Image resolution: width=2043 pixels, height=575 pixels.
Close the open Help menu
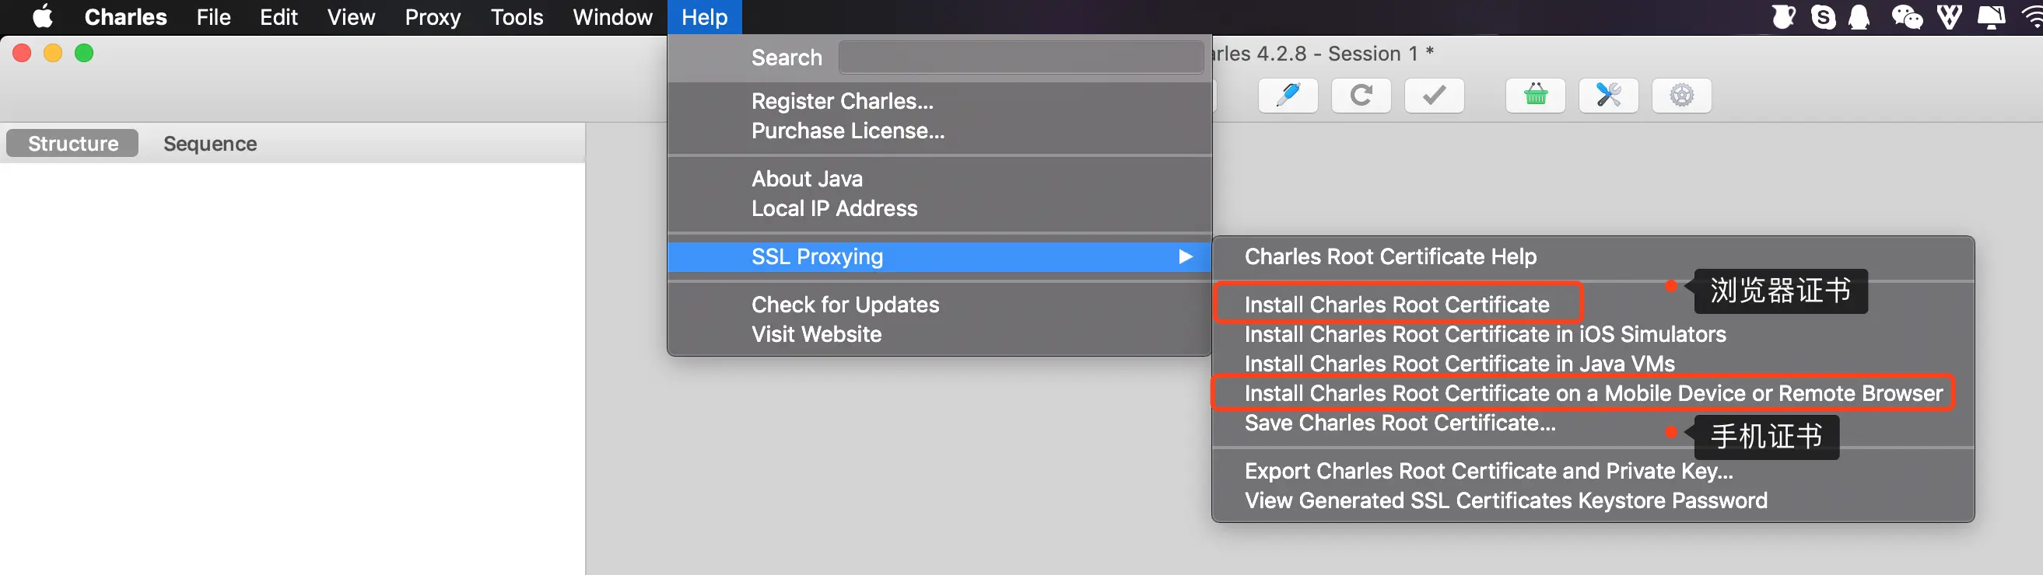[x=704, y=16]
